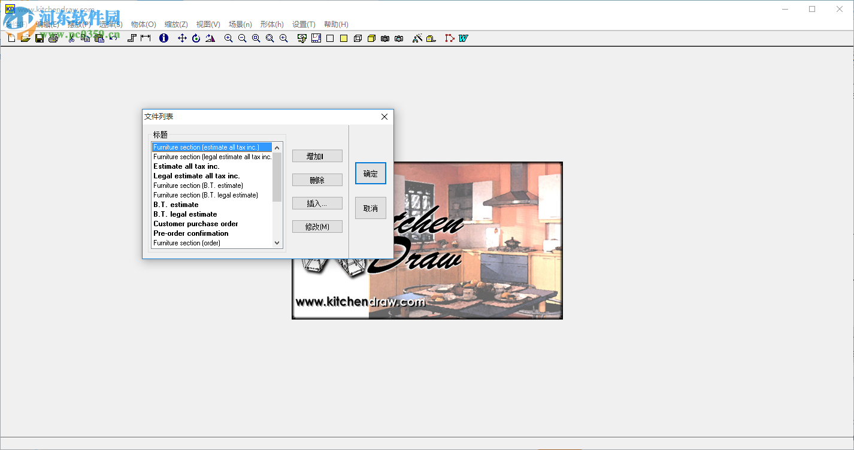Image resolution: width=854 pixels, height=450 pixels.
Task: Click the Open folder toolbar icon
Action: tap(25, 38)
